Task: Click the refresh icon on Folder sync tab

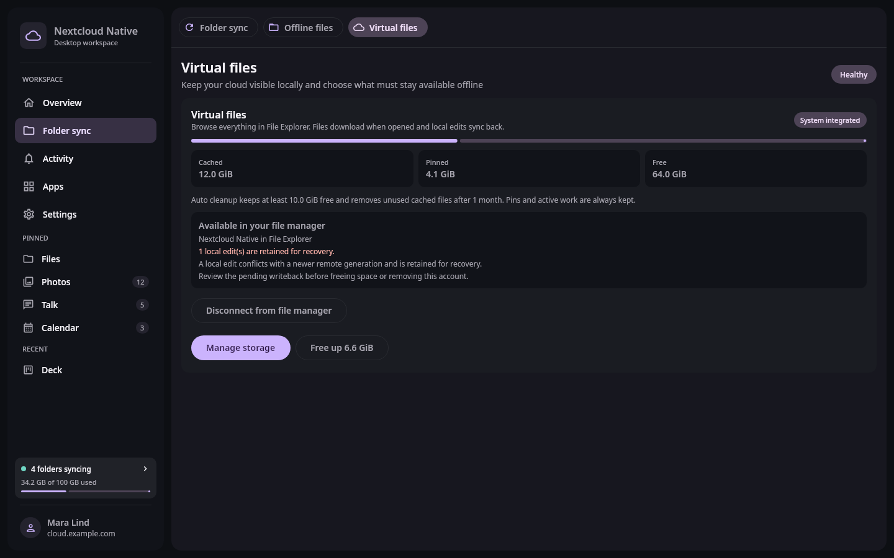Action: 189,27
